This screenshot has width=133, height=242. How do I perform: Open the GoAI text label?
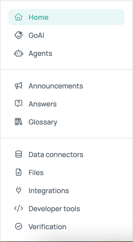[x=36, y=35]
